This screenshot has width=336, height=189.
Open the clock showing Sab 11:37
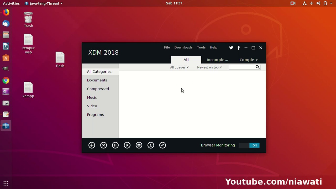click(x=174, y=3)
